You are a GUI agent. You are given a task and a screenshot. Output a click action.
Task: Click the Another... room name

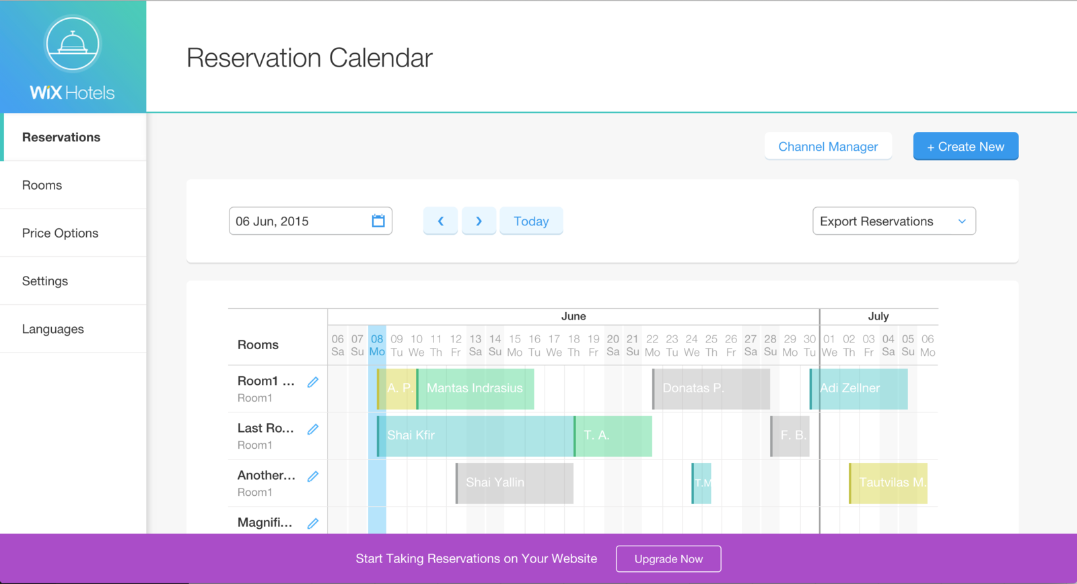(x=266, y=475)
